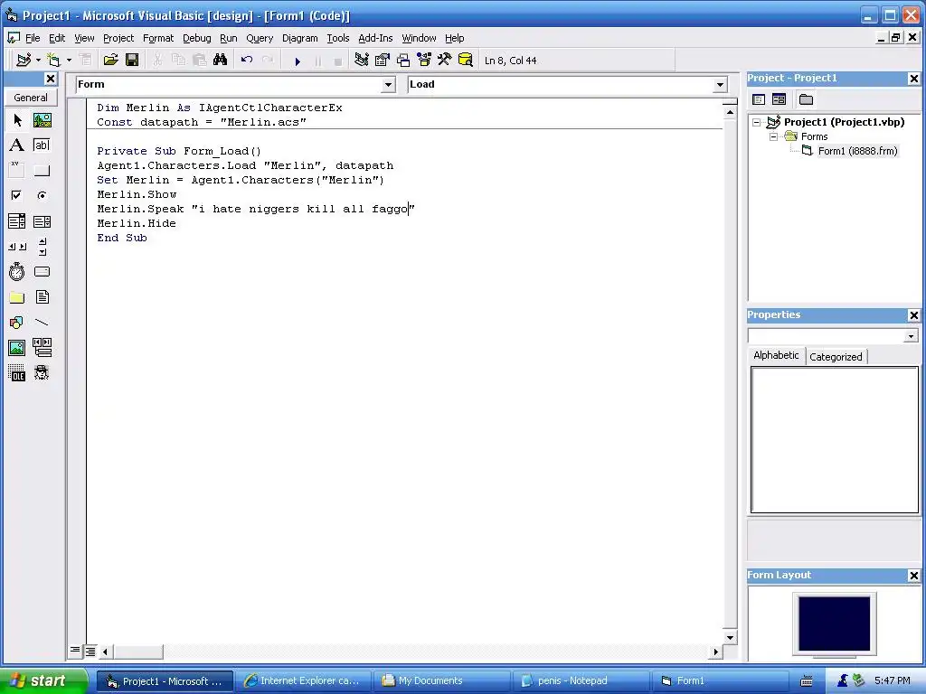
Task: Click the Open Project folder icon
Action: [110, 60]
